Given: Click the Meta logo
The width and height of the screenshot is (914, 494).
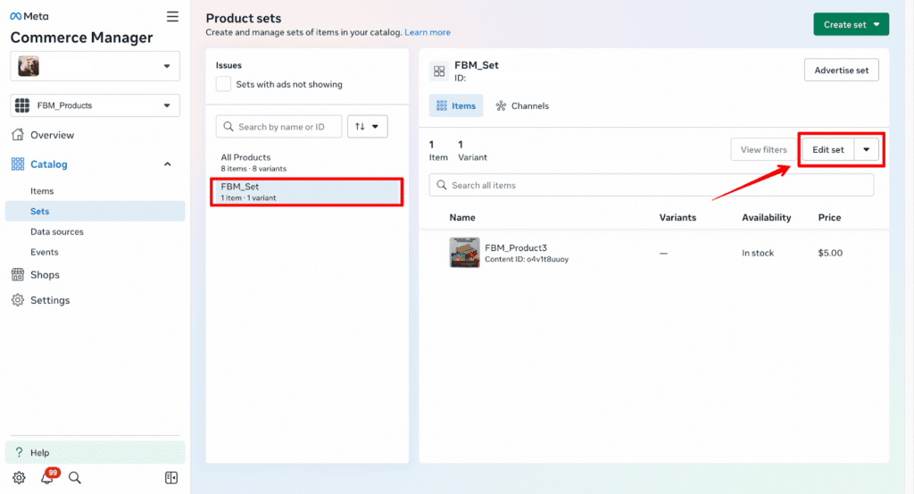Looking at the screenshot, I should (29, 16).
